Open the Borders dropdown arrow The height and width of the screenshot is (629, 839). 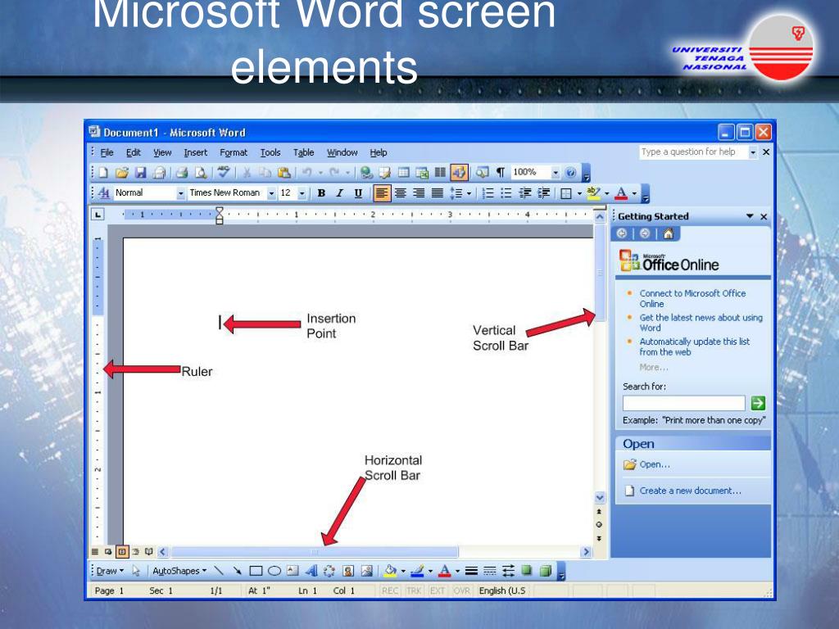tap(579, 193)
